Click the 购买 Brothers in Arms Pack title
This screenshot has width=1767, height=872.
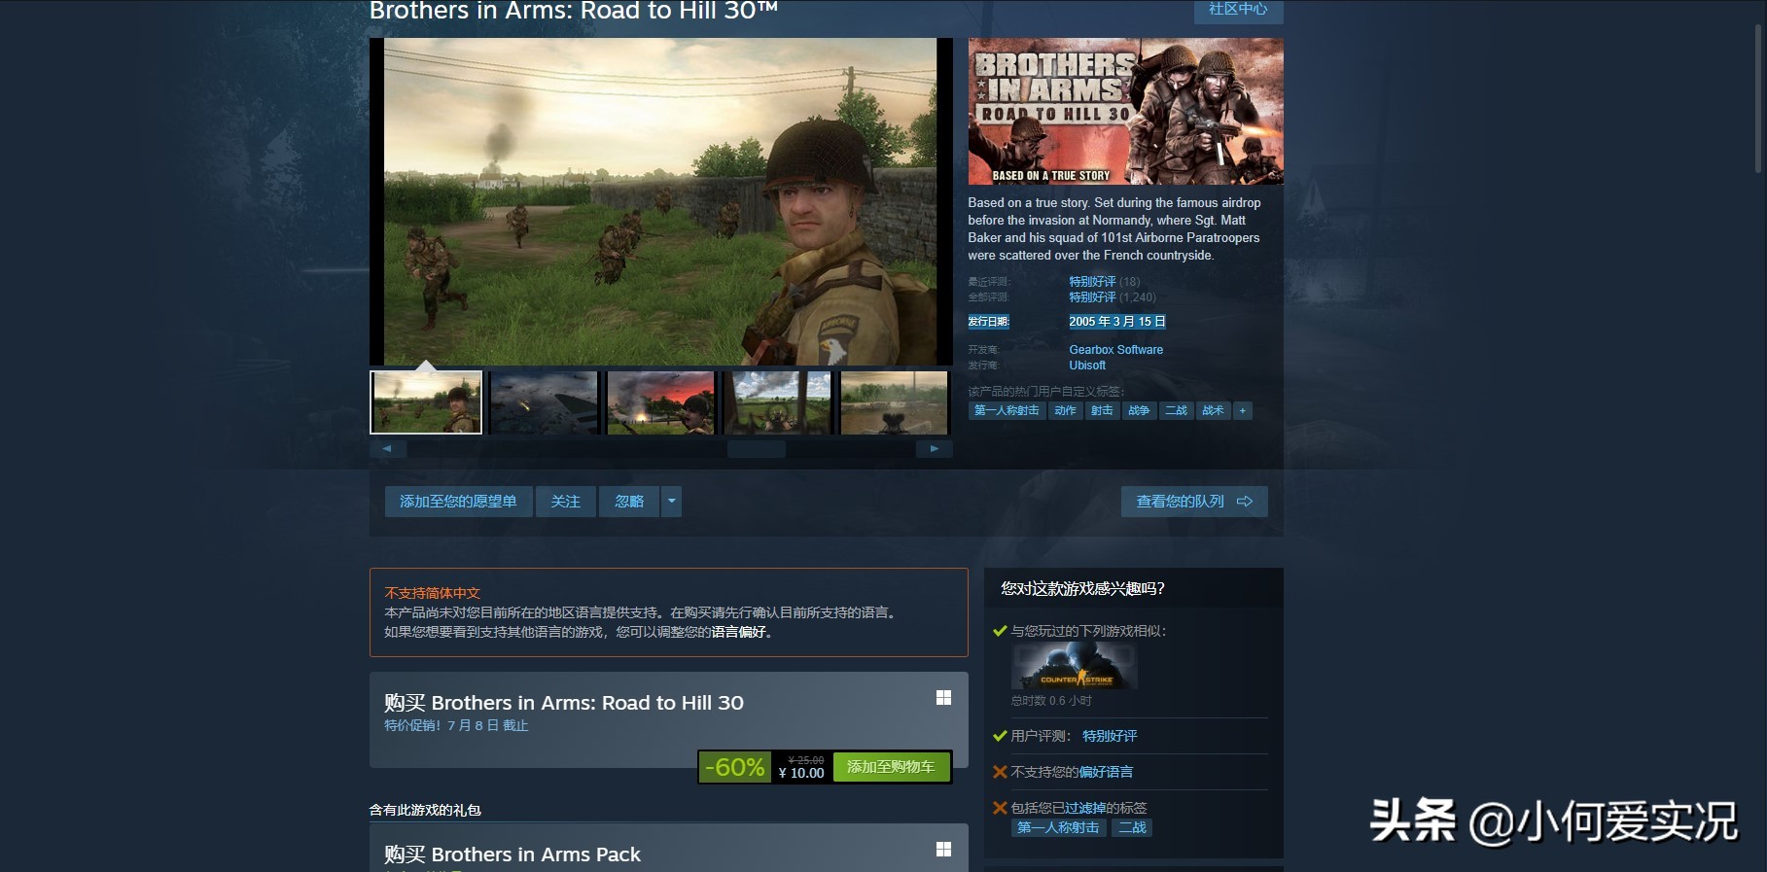(x=512, y=855)
